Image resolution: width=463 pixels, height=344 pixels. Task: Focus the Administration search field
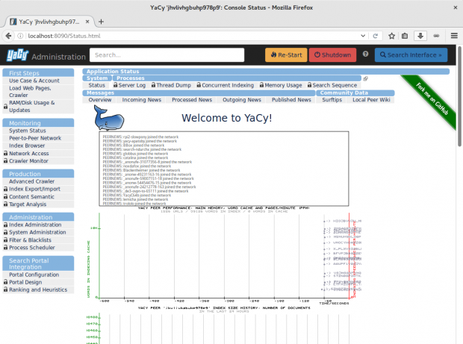coord(167,55)
